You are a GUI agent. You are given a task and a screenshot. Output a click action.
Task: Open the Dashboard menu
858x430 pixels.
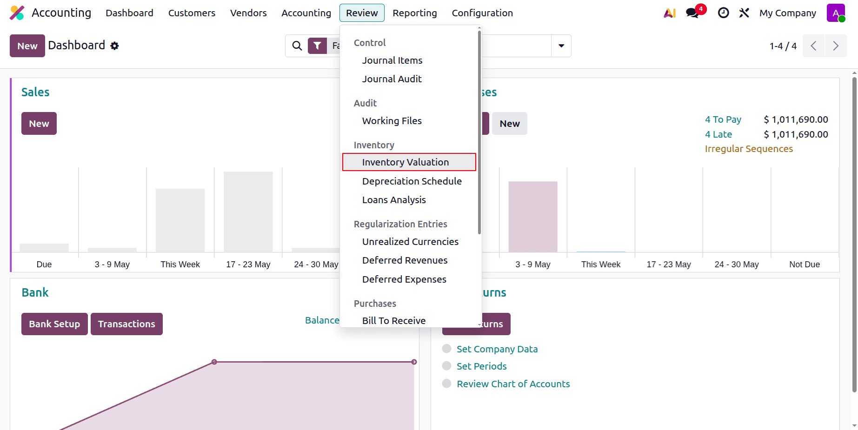[x=129, y=13]
